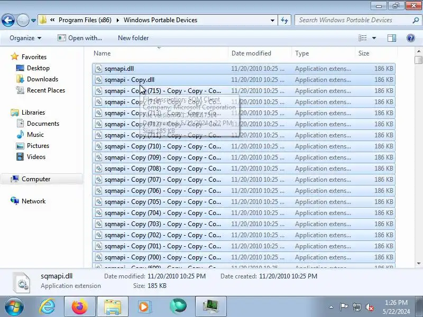The height and width of the screenshot is (317, 423).
Task: Click the muted volume tray icon
Action: pos(369,307)
